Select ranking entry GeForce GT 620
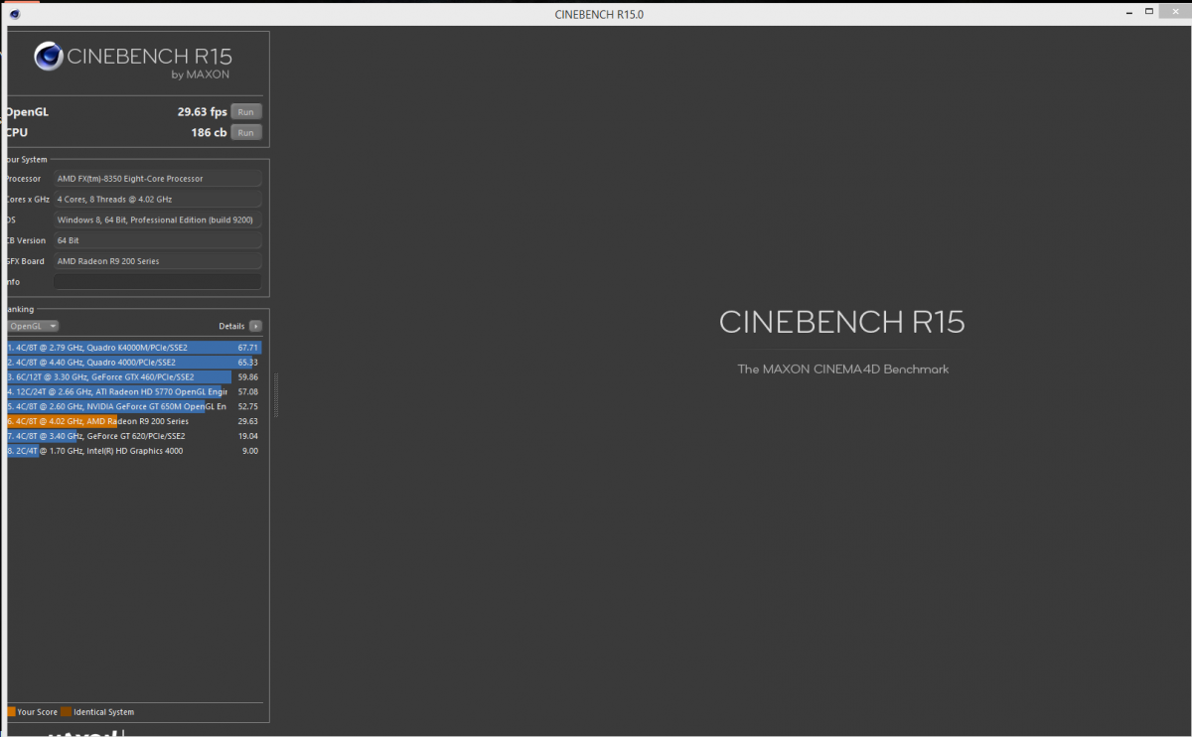Screen dimensions: 1192x737 [x=133, y=436]
